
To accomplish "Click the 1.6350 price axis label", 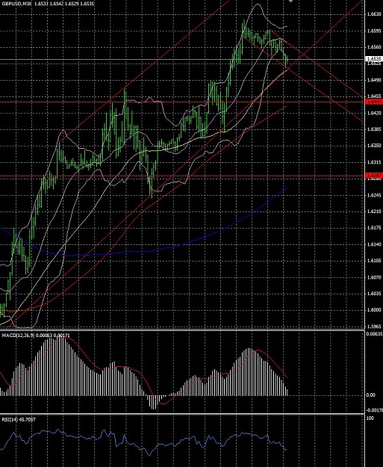I will (x=374, y=146).
